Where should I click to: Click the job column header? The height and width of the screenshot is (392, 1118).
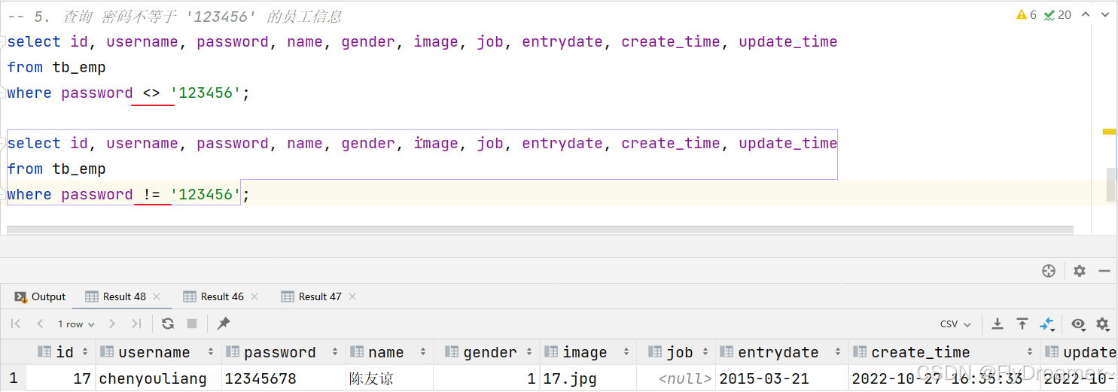[676, 352]
